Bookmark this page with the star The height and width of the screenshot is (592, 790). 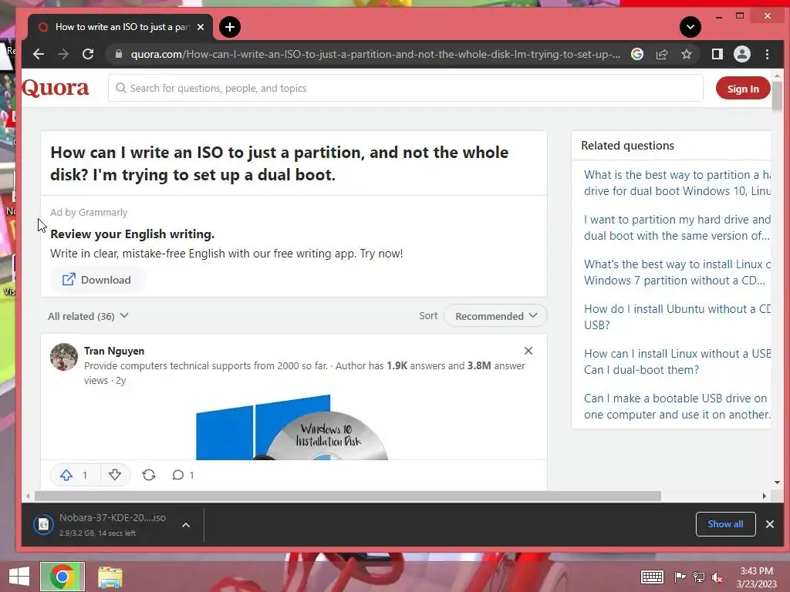pyautogui.click(x=686, y=55)
